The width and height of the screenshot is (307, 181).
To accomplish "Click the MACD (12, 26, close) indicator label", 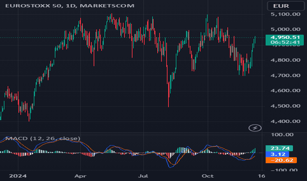I will 43,138.
